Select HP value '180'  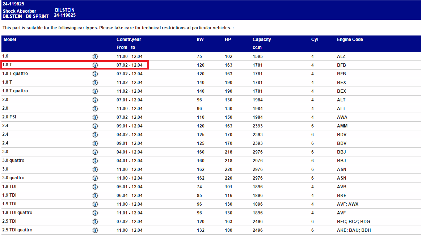(228, 230)
